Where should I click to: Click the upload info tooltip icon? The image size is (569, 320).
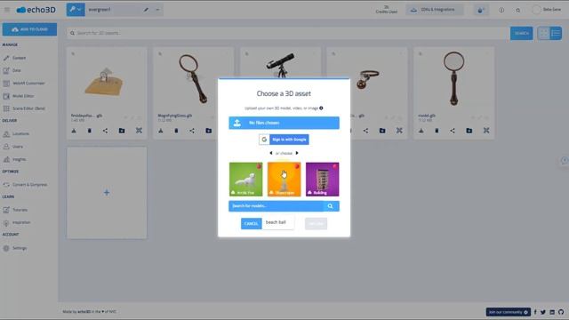(x=321, y=108)
